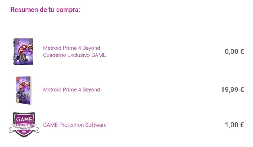
Task: Click the PEGI rating badge on box art
Action: tap(18, 101)
